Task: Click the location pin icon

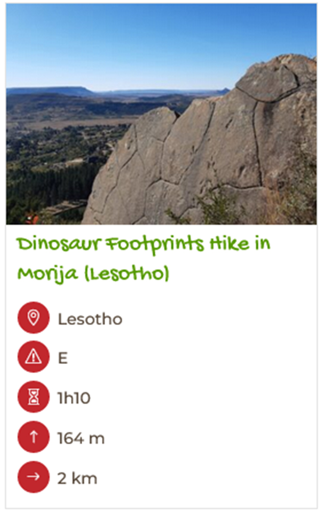Action: [34, 318]
